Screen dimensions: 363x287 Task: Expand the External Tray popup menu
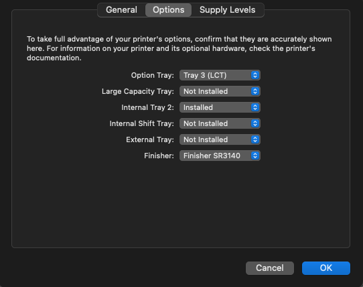[x=220, y=139]
